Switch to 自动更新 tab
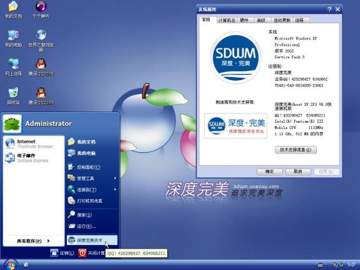This screenshot has width=360, height=270. 282,20
